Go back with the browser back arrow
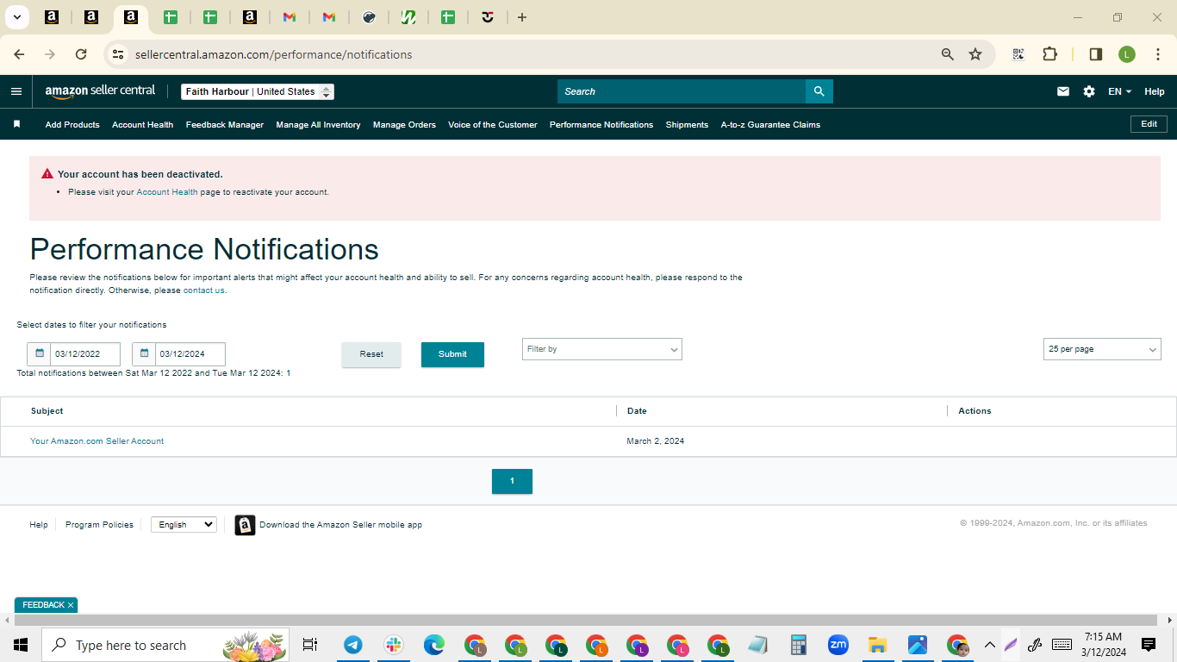The height and width of the screenshot is (662, 1177). (19, 54)
